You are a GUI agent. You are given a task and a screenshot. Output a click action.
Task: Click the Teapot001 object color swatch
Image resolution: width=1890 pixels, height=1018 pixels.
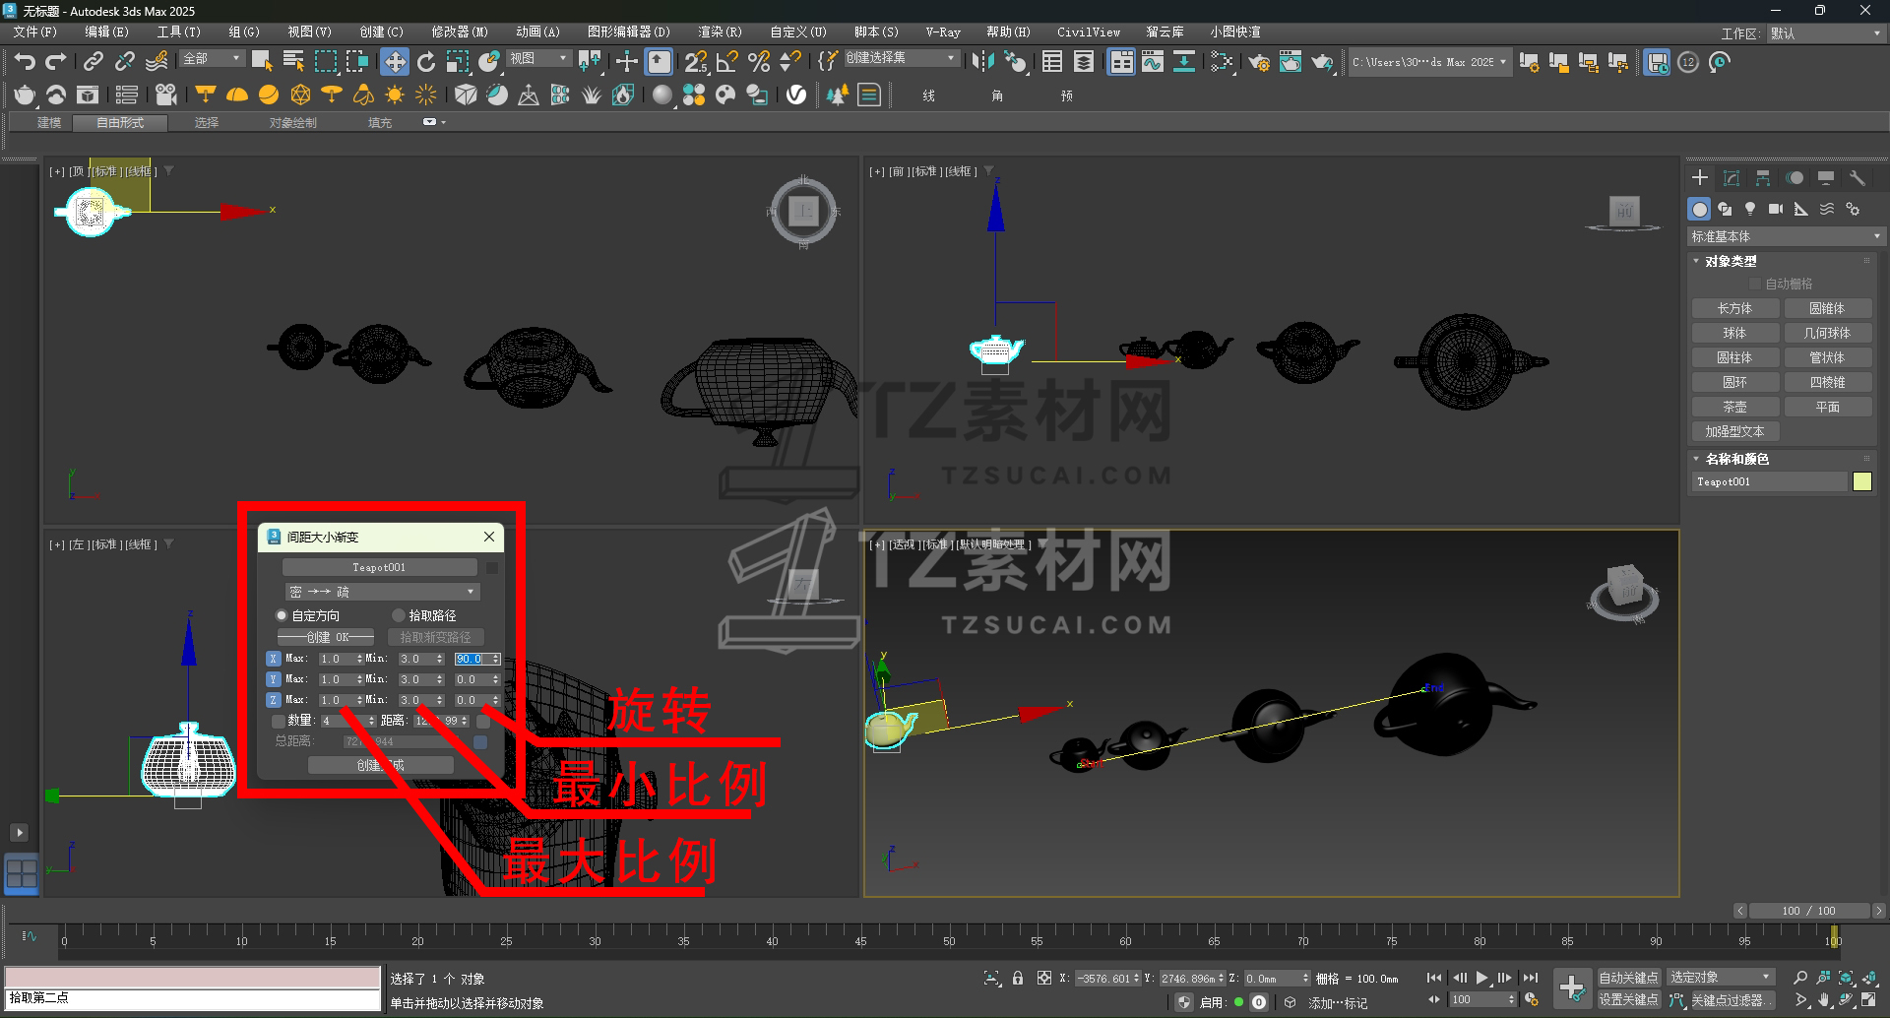1862,481
